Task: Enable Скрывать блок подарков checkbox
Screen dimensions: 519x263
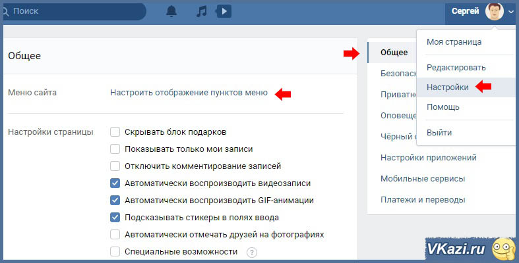Action: [115, 132]
